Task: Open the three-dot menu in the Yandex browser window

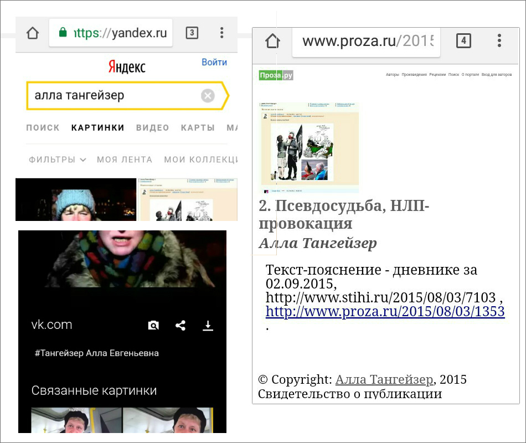Action: [221, 33]
